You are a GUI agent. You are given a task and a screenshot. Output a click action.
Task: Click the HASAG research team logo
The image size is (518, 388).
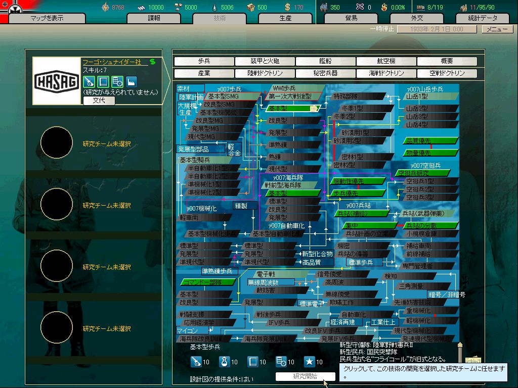coord(56,81)
